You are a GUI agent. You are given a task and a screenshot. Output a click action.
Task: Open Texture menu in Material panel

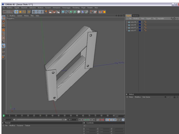[x=27, y=126]
